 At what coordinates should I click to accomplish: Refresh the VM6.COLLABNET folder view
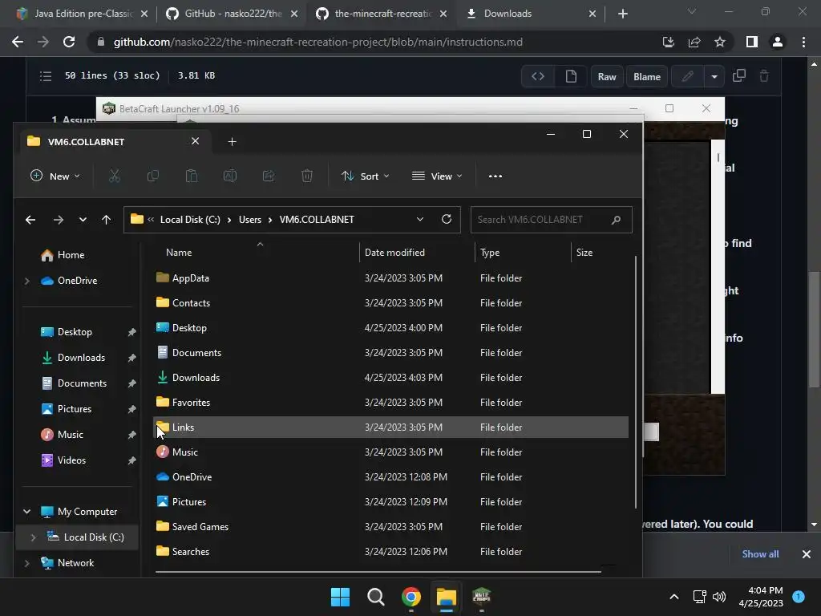pyautogui.click(x=447, y=219)
